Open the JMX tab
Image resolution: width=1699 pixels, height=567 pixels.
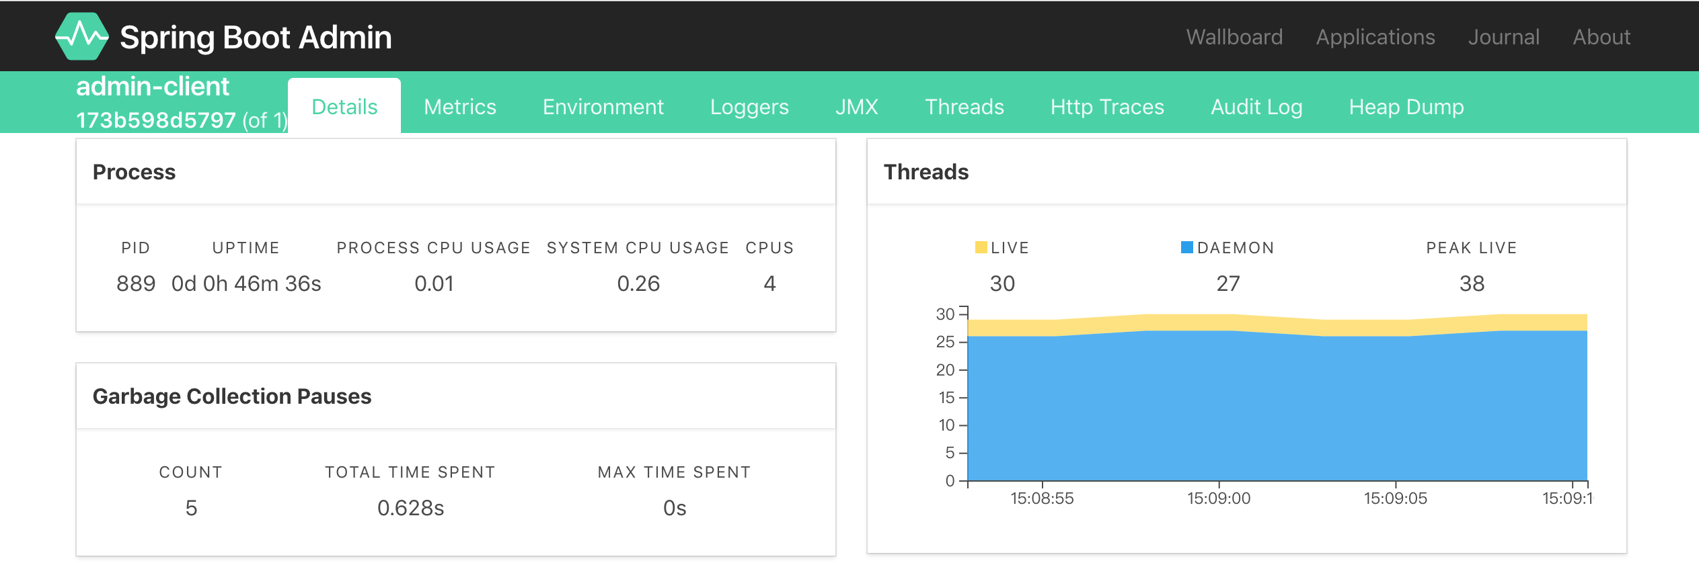pyautogui.click(x=857, y=107)
